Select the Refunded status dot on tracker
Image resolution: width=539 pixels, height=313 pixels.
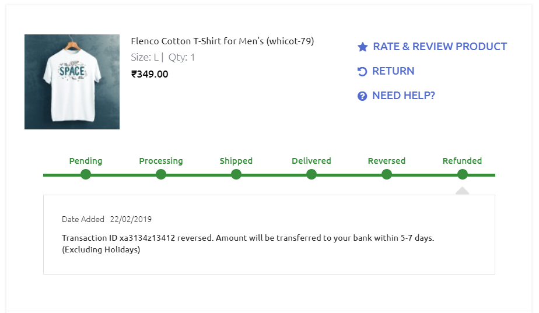coord(463,174)
